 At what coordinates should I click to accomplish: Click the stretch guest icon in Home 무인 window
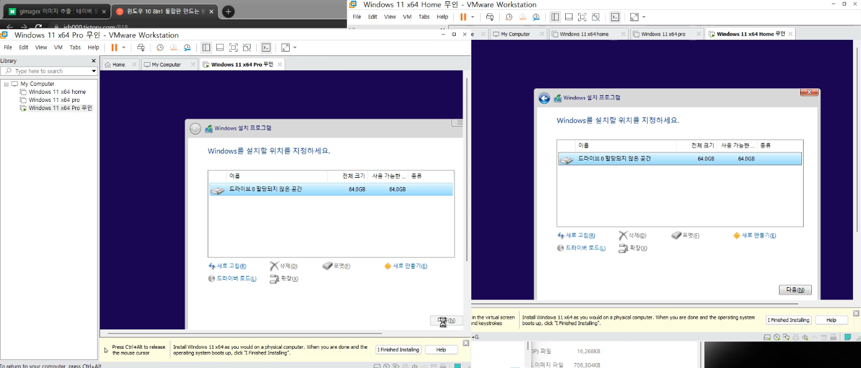point(634,17)
